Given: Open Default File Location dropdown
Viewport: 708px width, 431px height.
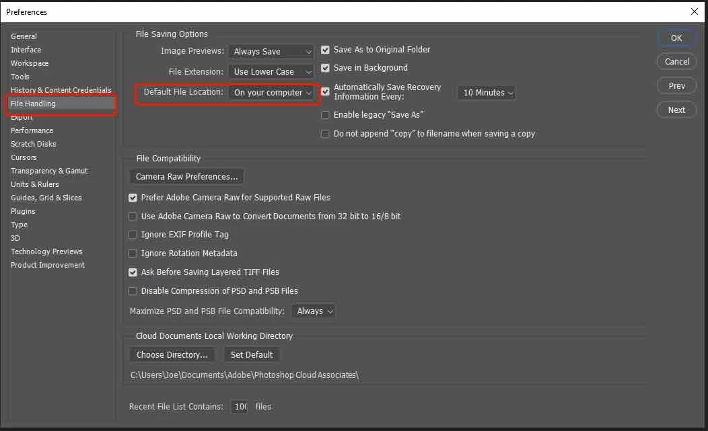Looking at the screenshot, I should (x=271, y=93).
